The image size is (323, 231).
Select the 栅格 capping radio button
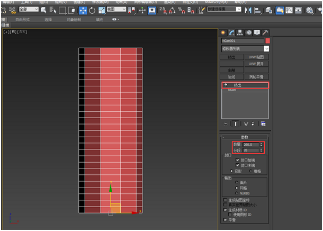click(250, 171)
